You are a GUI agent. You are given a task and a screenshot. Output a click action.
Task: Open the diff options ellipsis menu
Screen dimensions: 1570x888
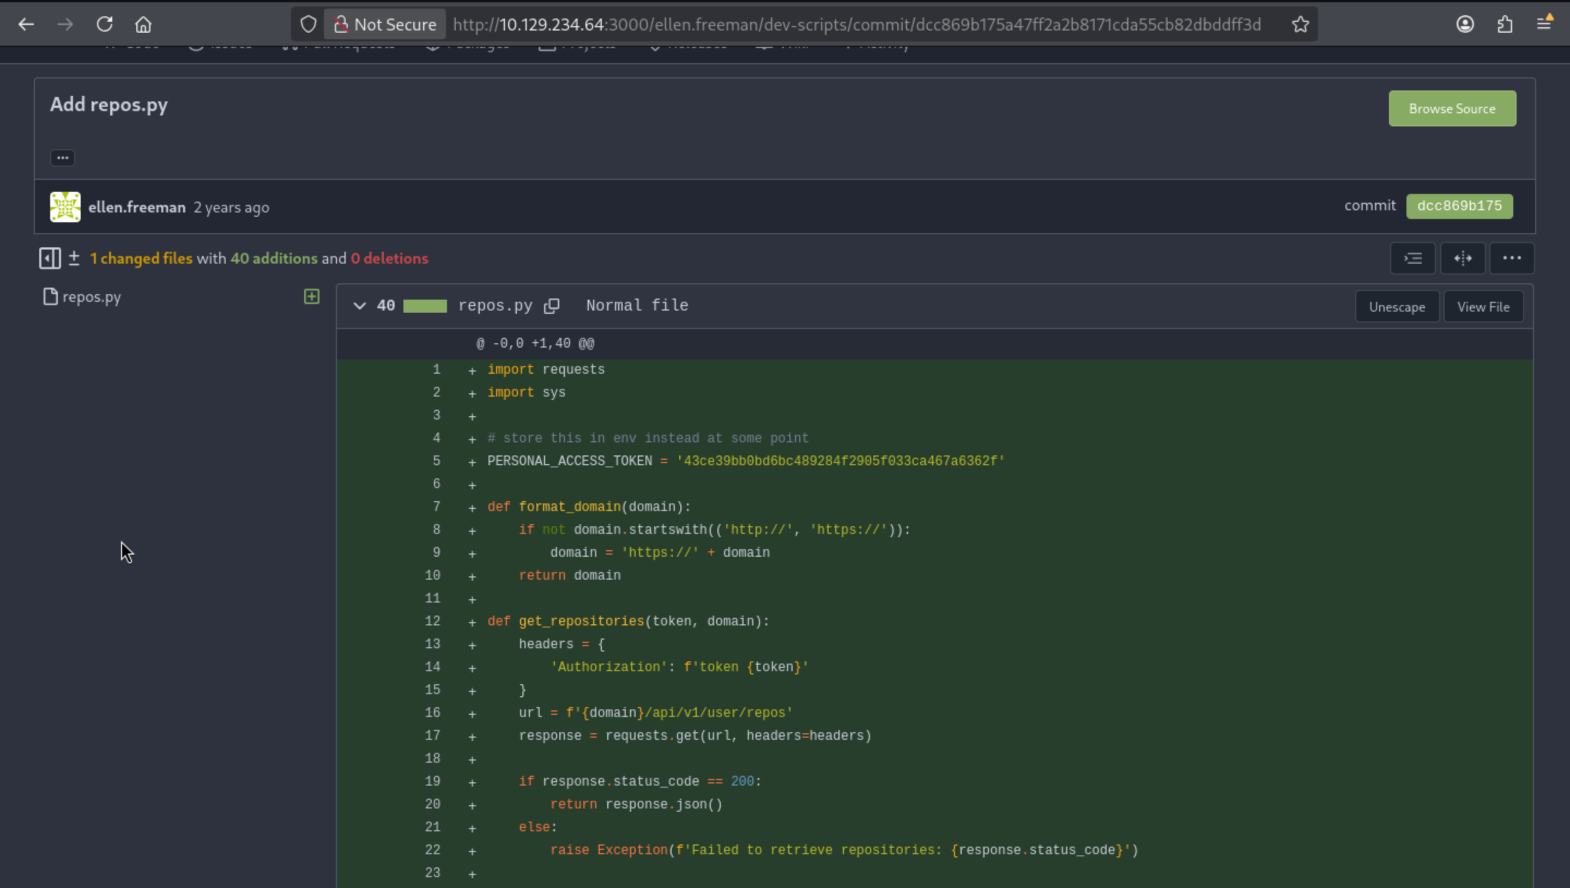pos(1512,258)
